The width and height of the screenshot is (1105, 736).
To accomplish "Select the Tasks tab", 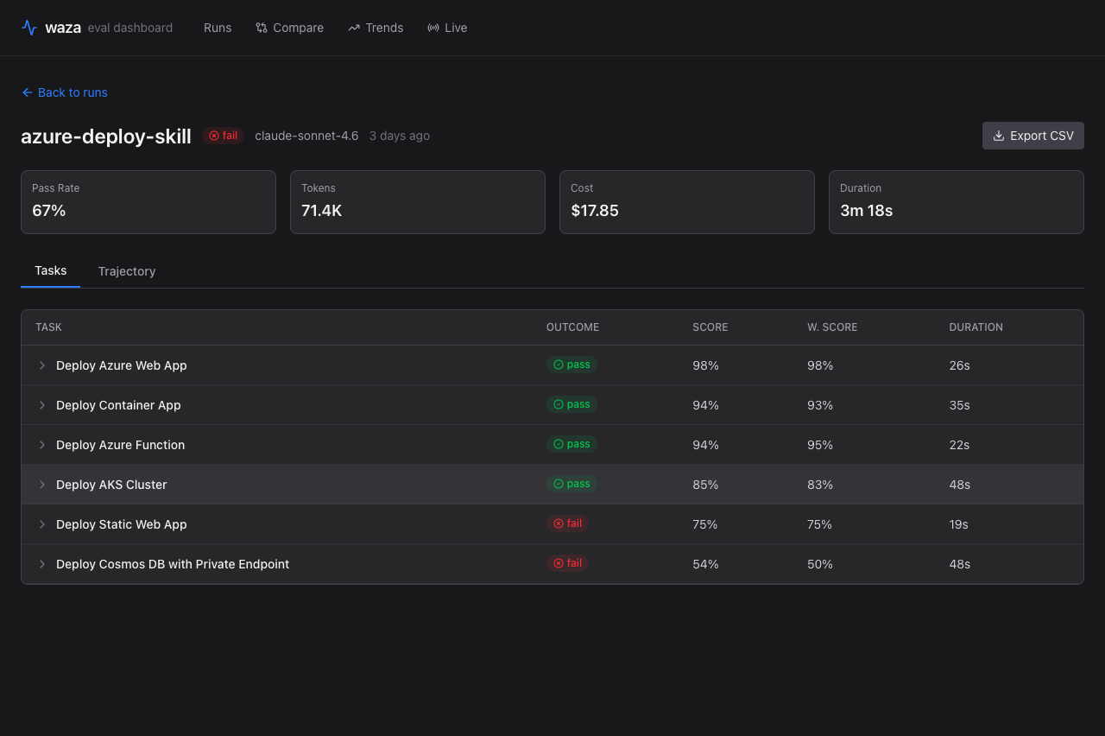I will pyautogui.click(x=51, y=270).
